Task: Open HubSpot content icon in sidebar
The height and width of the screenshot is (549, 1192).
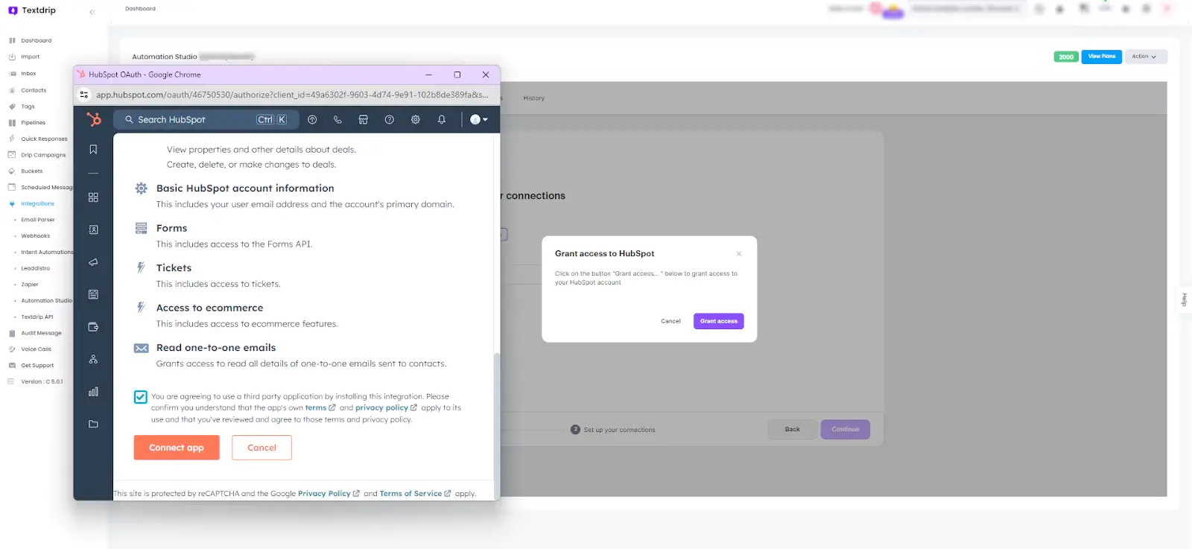Action: (93, 294)
